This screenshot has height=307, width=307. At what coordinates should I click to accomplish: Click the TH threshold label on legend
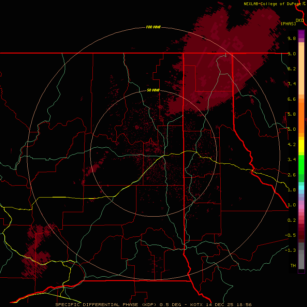pos(293,266)
